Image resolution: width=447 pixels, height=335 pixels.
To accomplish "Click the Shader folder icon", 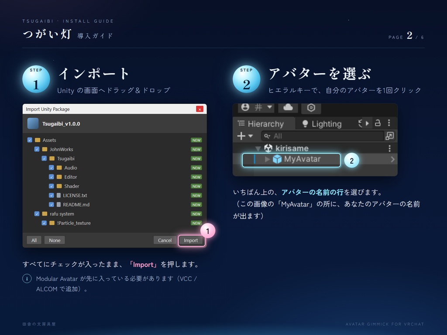I will click(59, 186).
